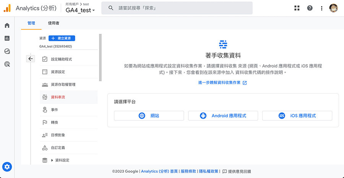This screenshot has height=178, width=344.
Task: Click the 事件 touch icon
Action: pos(45,109)
